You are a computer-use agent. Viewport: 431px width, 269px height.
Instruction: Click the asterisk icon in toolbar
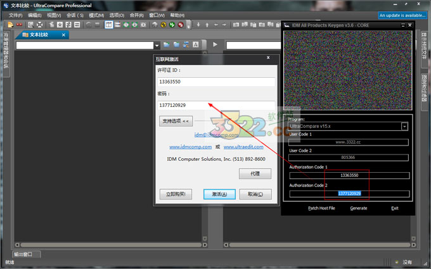[60, 25]
